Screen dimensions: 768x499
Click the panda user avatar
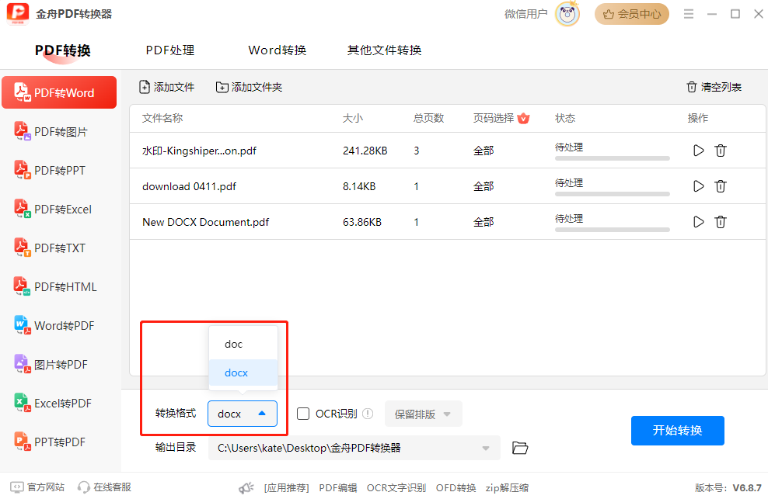pos(567,14)
